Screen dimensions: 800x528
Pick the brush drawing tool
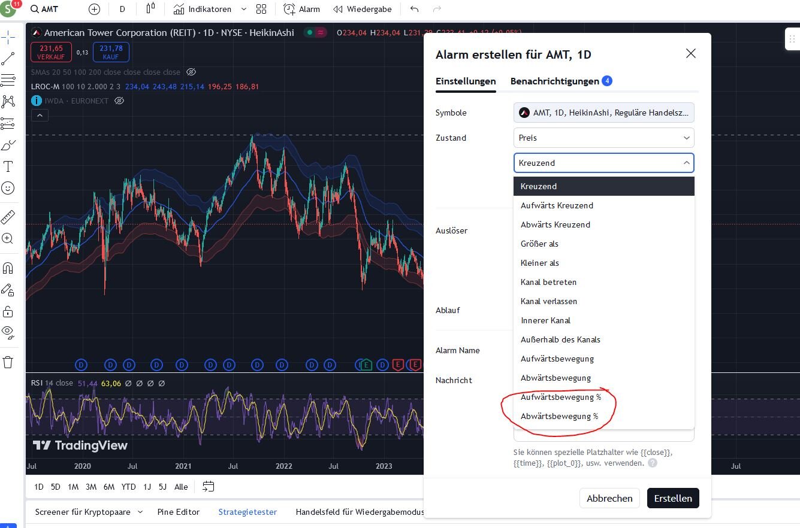8,145
